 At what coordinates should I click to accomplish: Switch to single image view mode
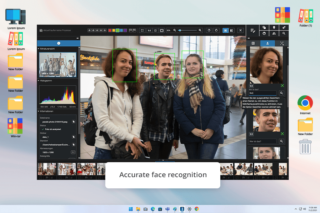pyautogui.click(x=225, y=30)
